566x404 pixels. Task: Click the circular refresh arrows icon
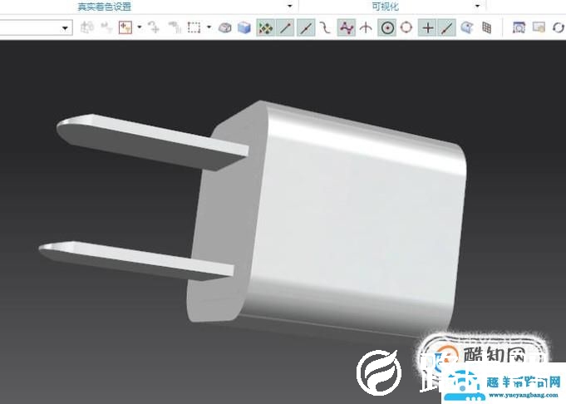coord(559,28)
